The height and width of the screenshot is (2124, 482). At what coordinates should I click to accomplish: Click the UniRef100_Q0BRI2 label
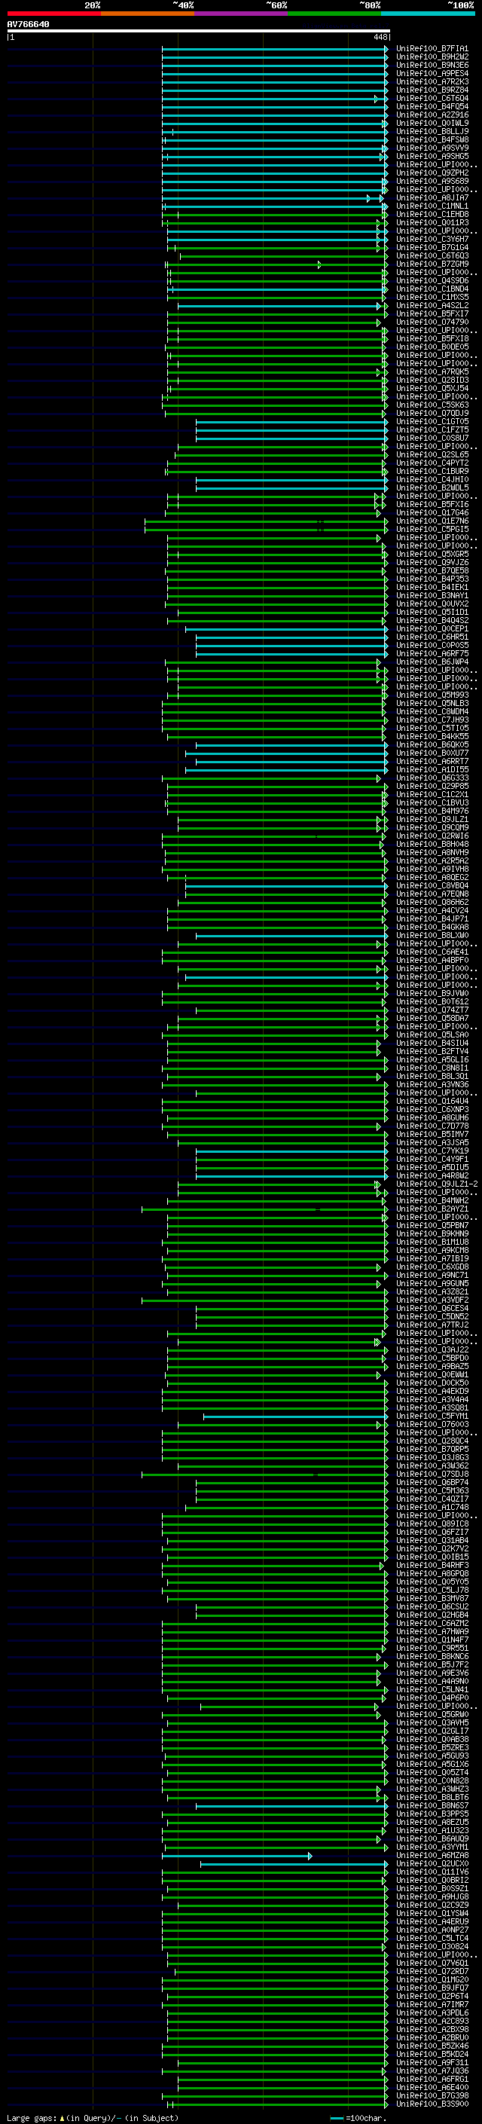point(432,1881)
